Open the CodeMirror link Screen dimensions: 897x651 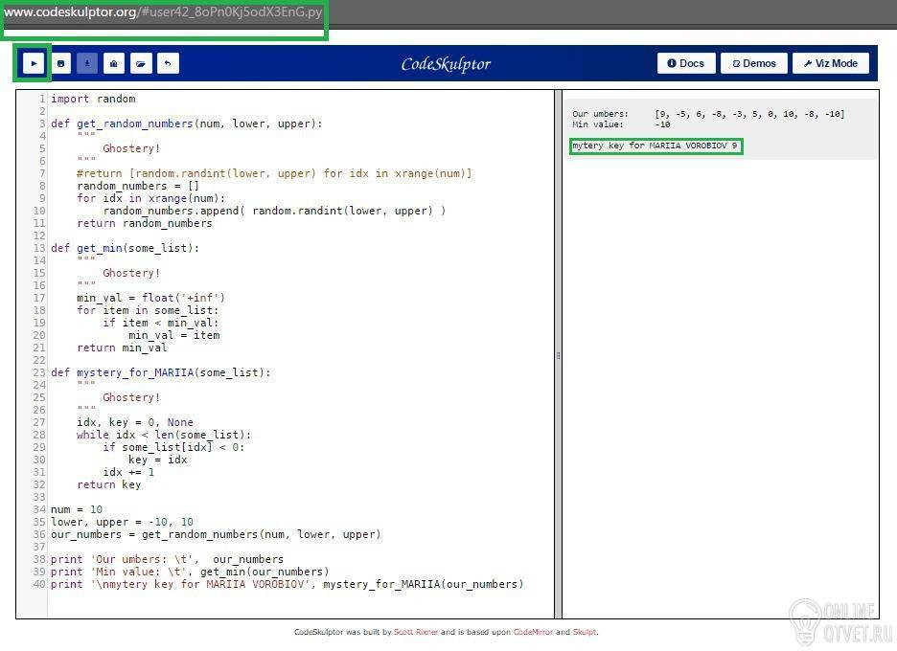(533, 632)
